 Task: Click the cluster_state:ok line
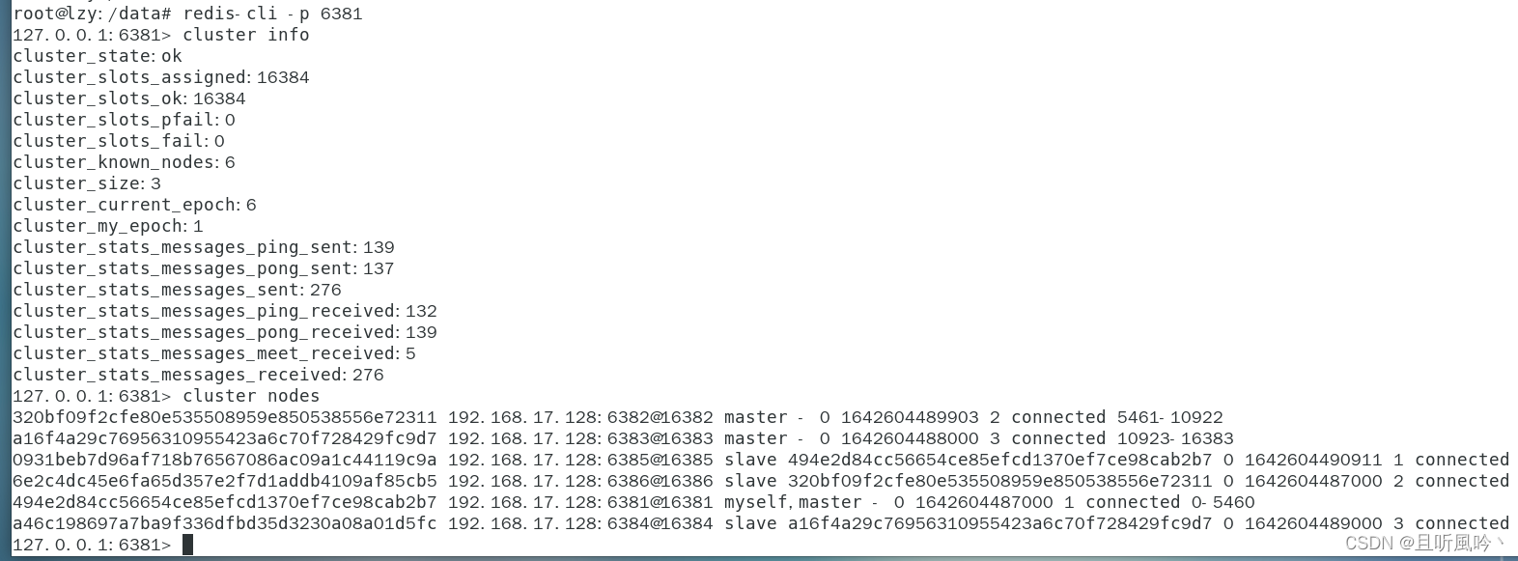pos(98,56)
